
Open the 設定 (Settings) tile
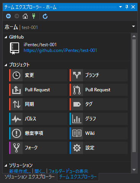point(99,148)
